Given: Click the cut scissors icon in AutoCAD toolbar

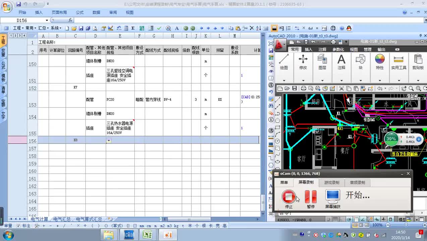Looking at the screenshot, I should pos(341,89).
